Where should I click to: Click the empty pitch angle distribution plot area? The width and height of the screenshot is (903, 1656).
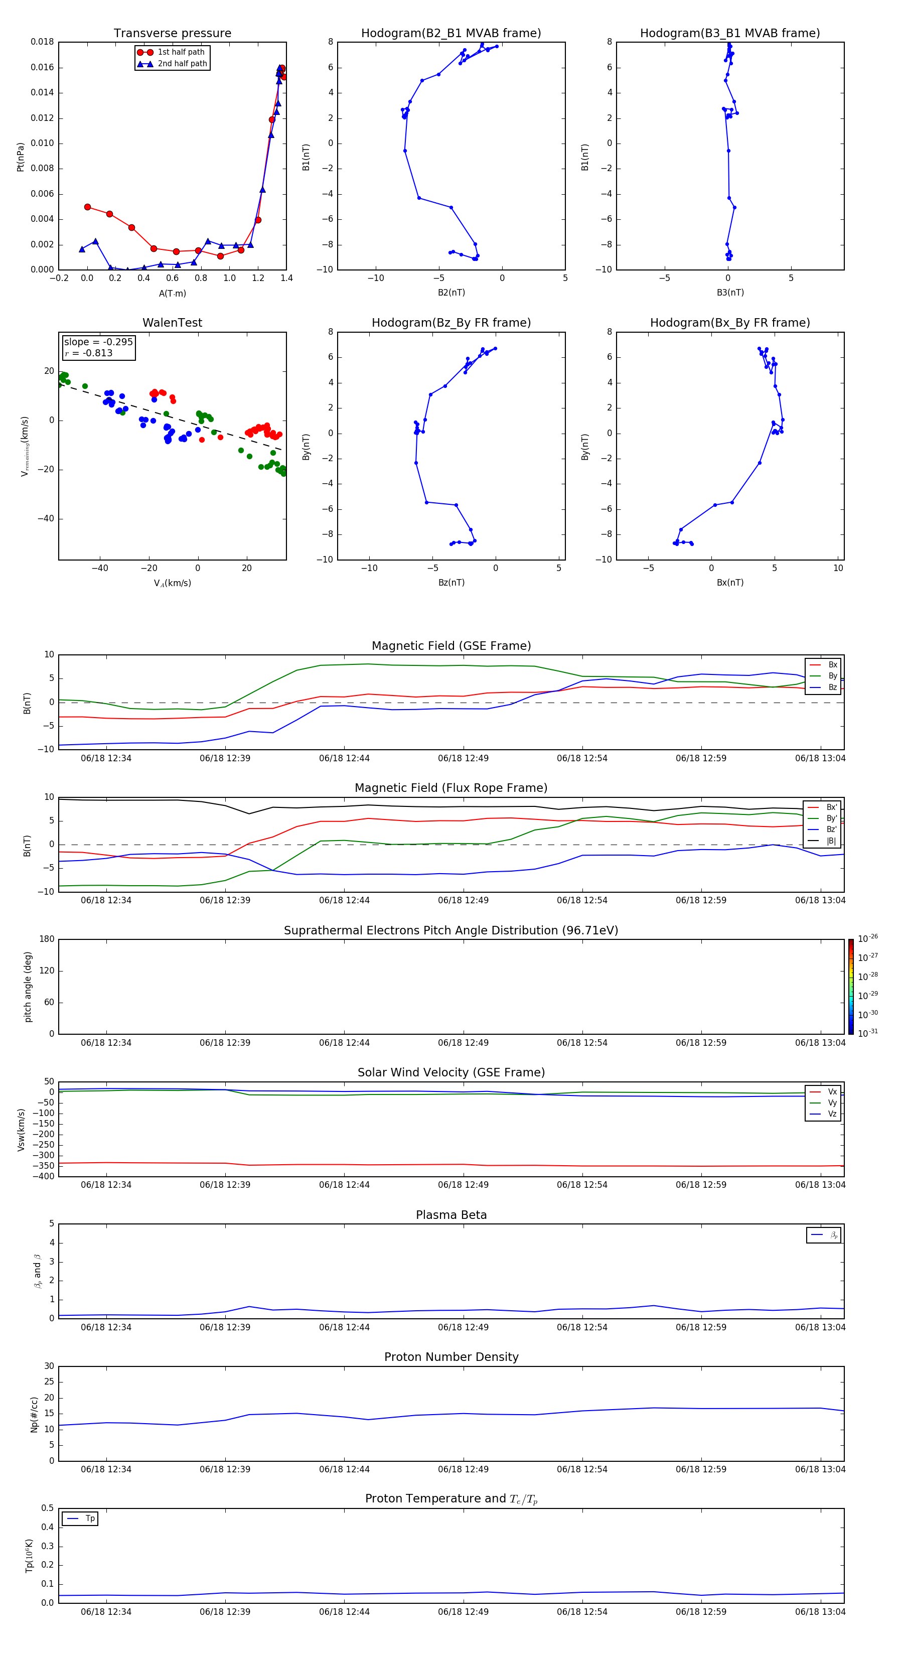point(451,987)
